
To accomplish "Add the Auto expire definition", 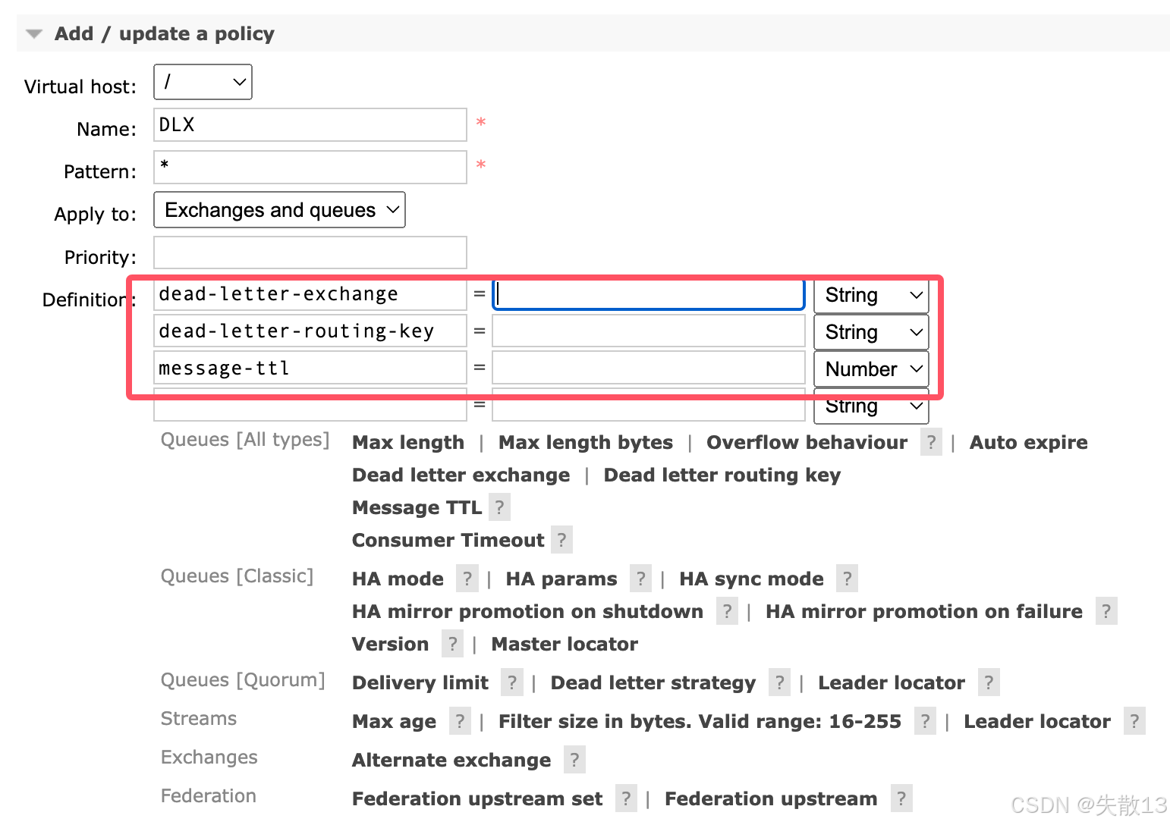I will pyautogui.click(x=1028, y=442).
